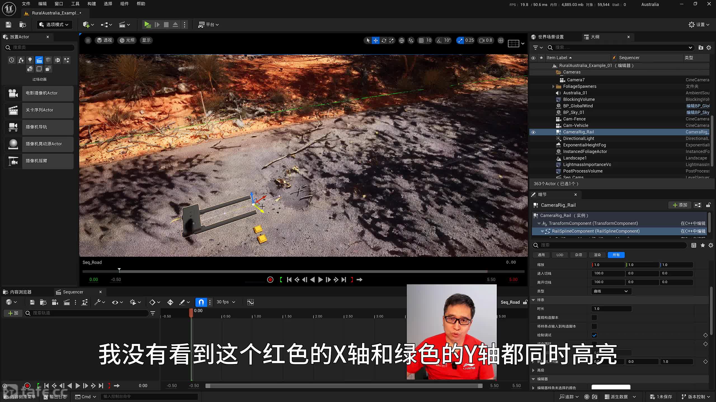
Task: Select the scale transform gizmo tool
Action: 392,40
